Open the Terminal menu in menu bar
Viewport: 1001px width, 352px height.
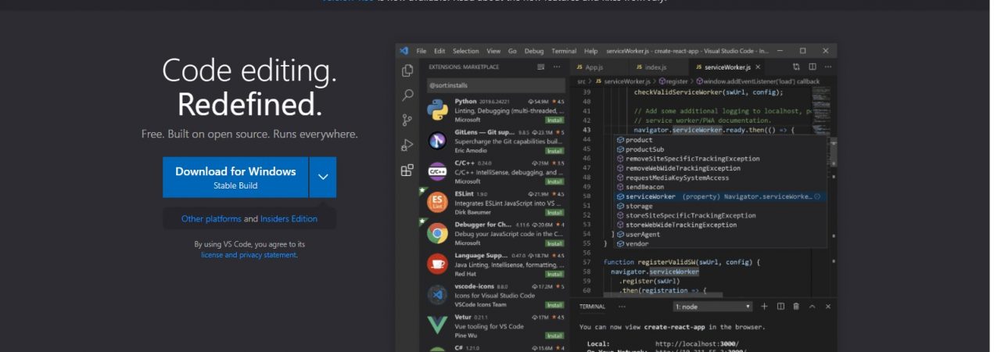[x=563, y=51]
